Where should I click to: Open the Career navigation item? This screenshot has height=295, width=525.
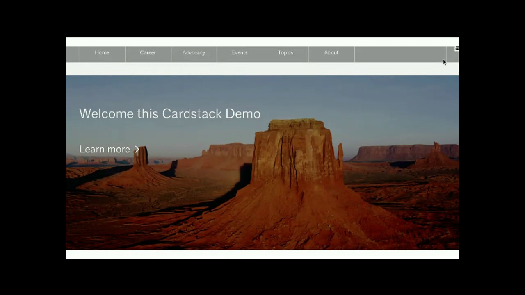[148, 53]
